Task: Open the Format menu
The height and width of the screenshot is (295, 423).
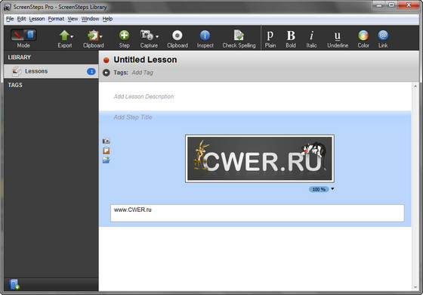Action: (x=56, y=19)
